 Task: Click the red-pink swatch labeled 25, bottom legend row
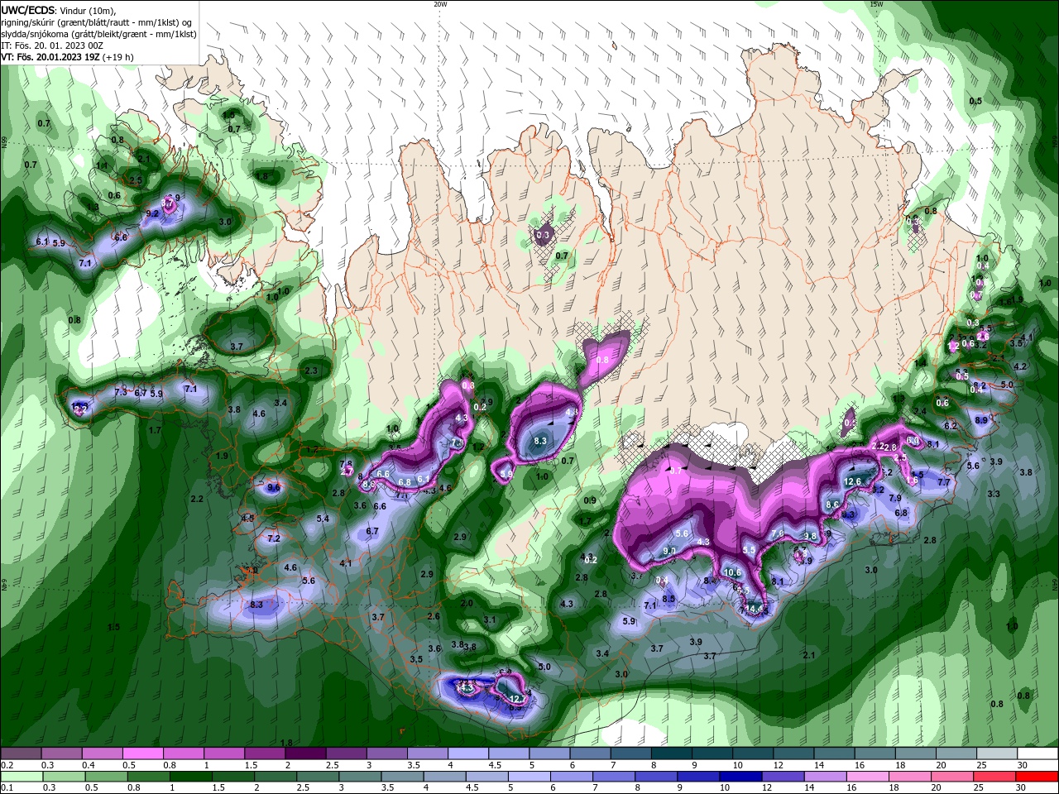point(996,777)
